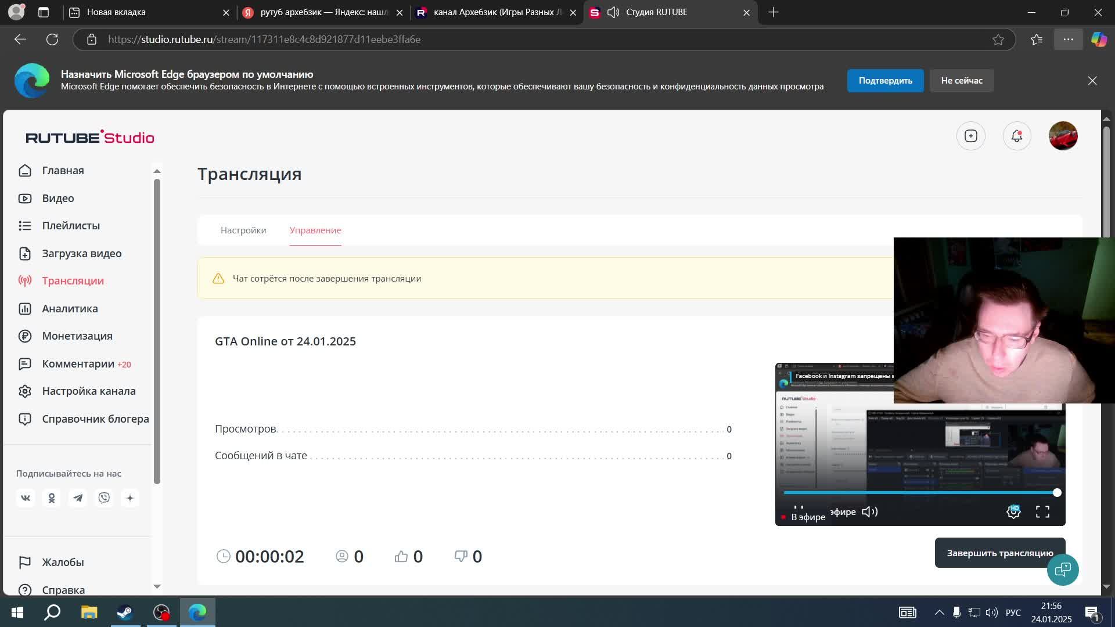Click Подтвердить in the Edge banner
This screenshot has width=1115, height=627.
pos(885,81)
